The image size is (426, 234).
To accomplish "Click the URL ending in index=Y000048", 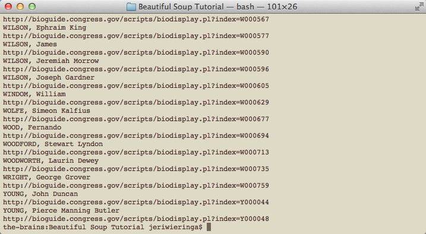I will pyautogui.click(x=136, y=219).
